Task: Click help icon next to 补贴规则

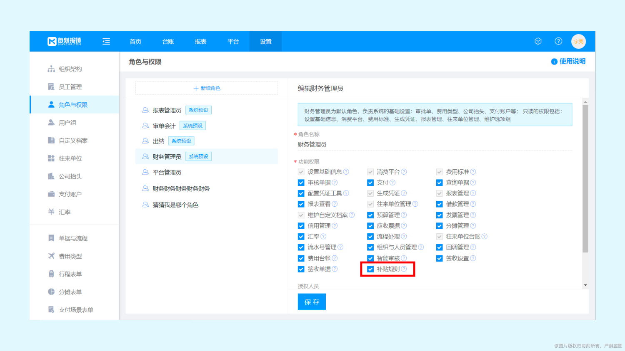Action: click(404, 269)
